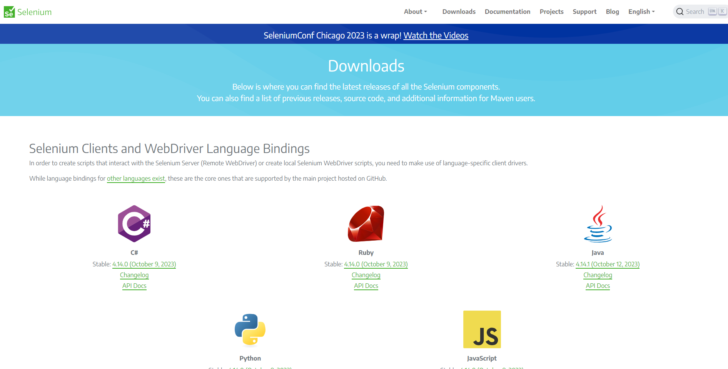Click the Python heading text

click(x=250, y=358)
